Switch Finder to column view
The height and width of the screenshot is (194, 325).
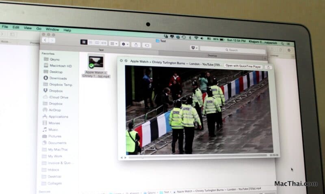point(97,43)
